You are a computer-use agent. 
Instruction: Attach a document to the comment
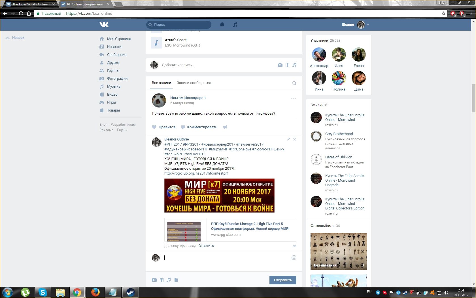pos(176,280)
